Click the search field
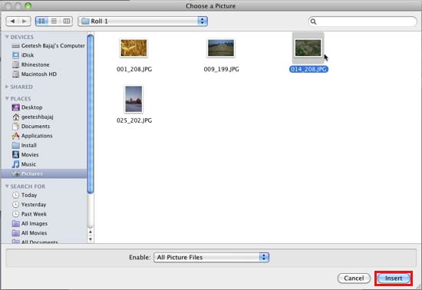This screenshot has width=422, height=290. (362, 21)
